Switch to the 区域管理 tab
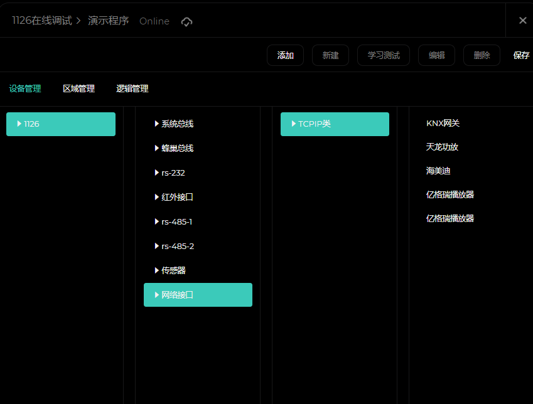 pos(78,89)
